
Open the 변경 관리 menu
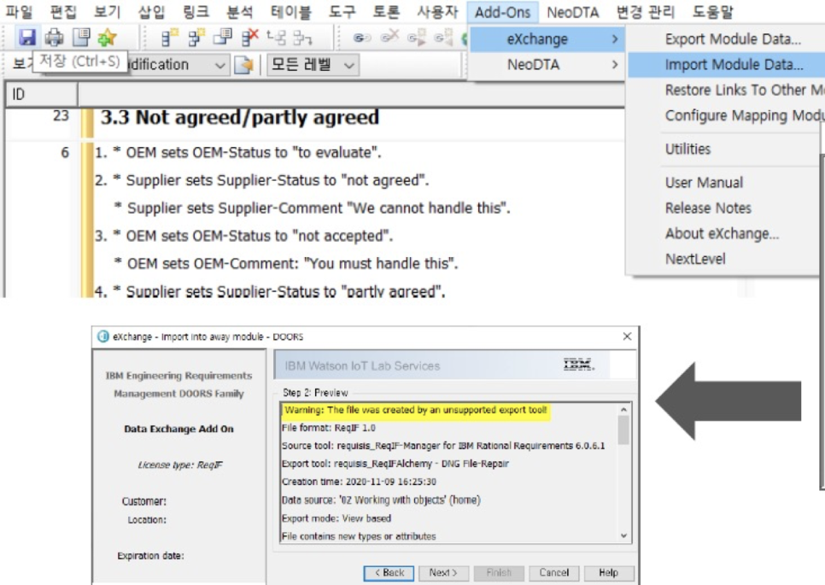(x=646, y=12)
